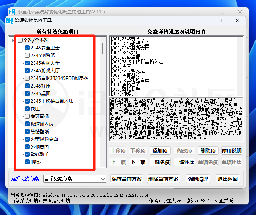Minimize the 流氓软件免疫工具 window

[203, 21]
